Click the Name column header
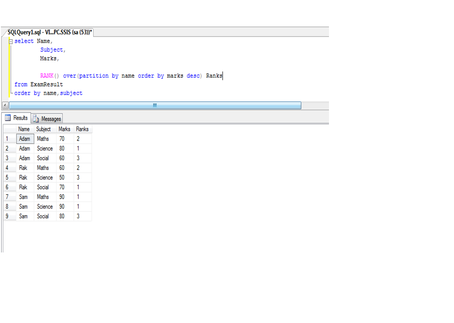This screenshot has height=323, width=454. pyautogui.click(x=24, y=129)
